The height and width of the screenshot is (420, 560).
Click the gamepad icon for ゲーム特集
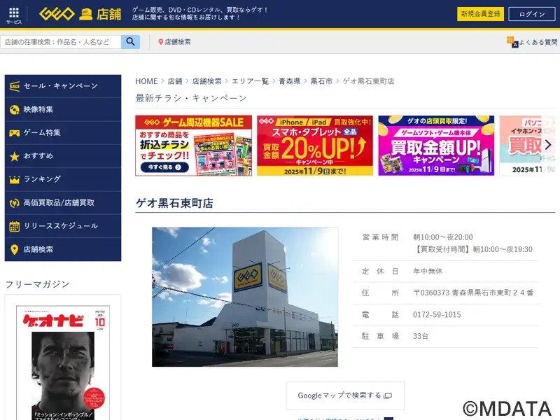(x=14, y=133)
